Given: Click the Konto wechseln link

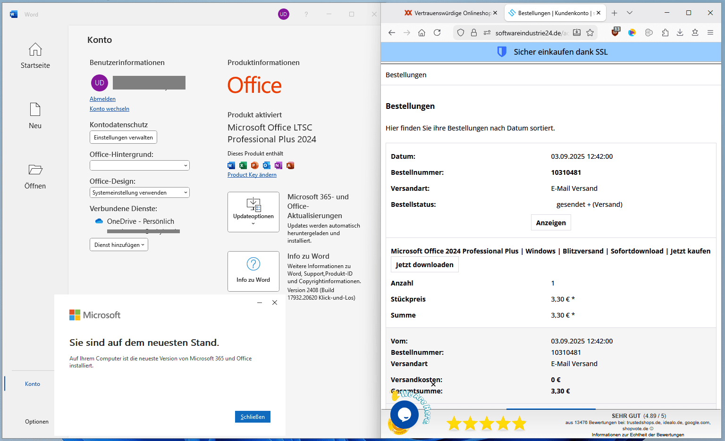Looking at the screenshot, I should pos(110,109).
